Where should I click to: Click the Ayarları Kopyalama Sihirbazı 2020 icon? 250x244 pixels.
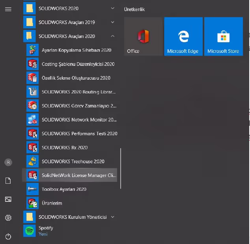point(32,50)
